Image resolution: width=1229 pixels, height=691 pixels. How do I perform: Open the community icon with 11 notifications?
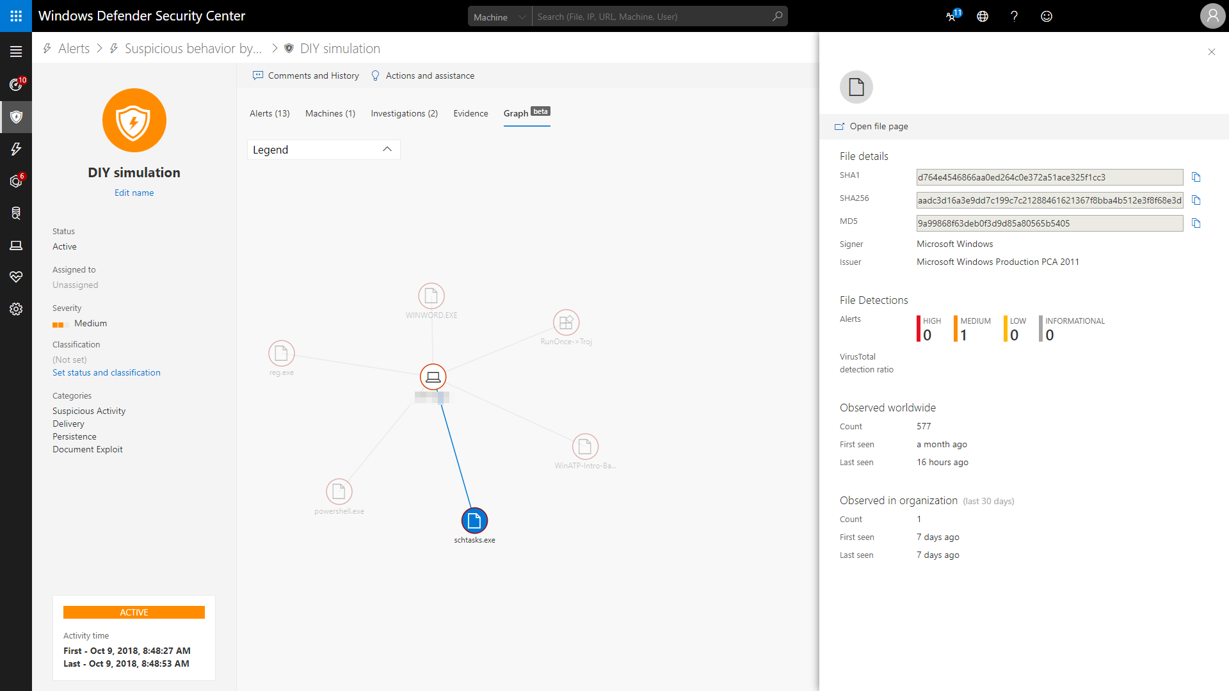pyautogui.click(x=951, y=16)
